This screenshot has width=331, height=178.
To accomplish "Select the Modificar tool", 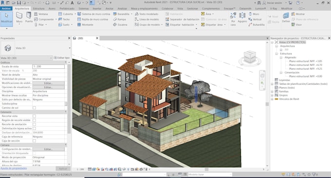I will click(x=6, y=19).
